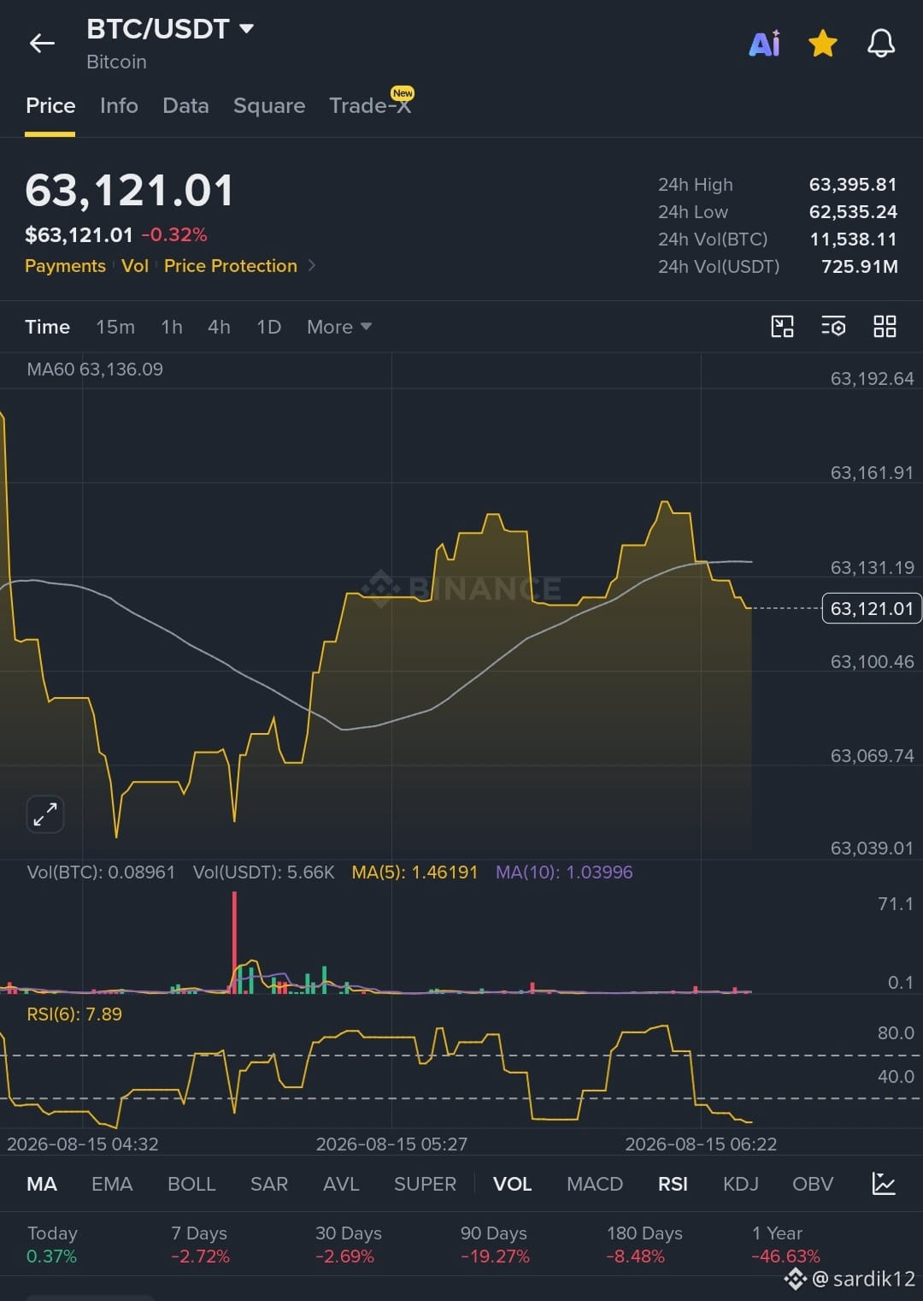The width and height of the screenshot is (923, 1301).
Task: Open the Trade-X tab
Action: click(x=370, y=105)
